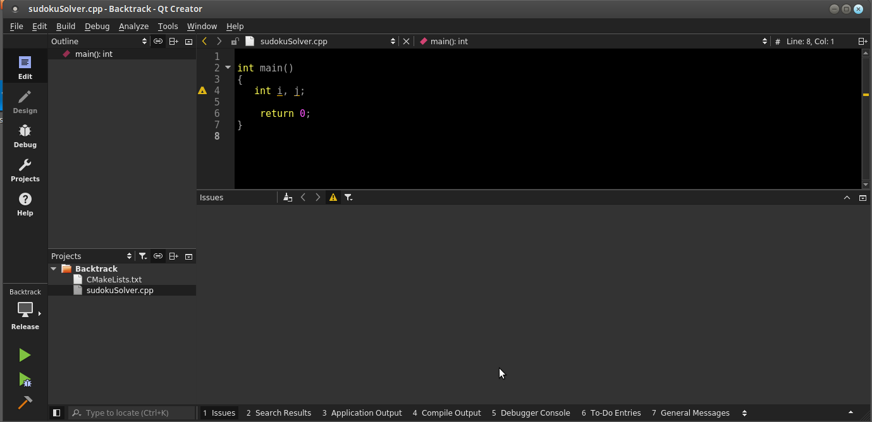Select the Backtrack project folder
The image size is (872, 422).
point(96,268)
